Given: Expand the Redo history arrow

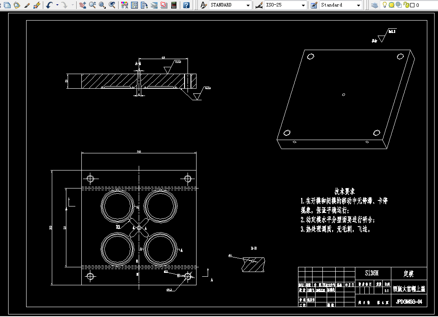Looking at the screenshot, I should pos(72,5).
